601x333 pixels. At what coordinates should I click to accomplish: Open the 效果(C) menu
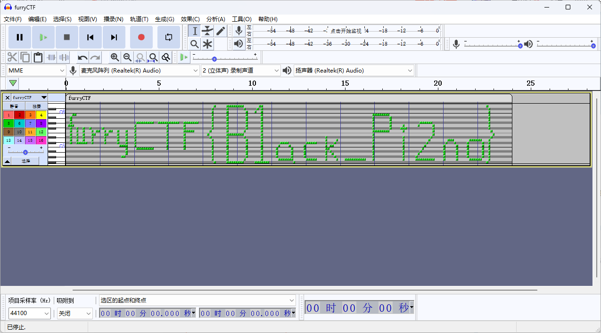click(190, 19)
